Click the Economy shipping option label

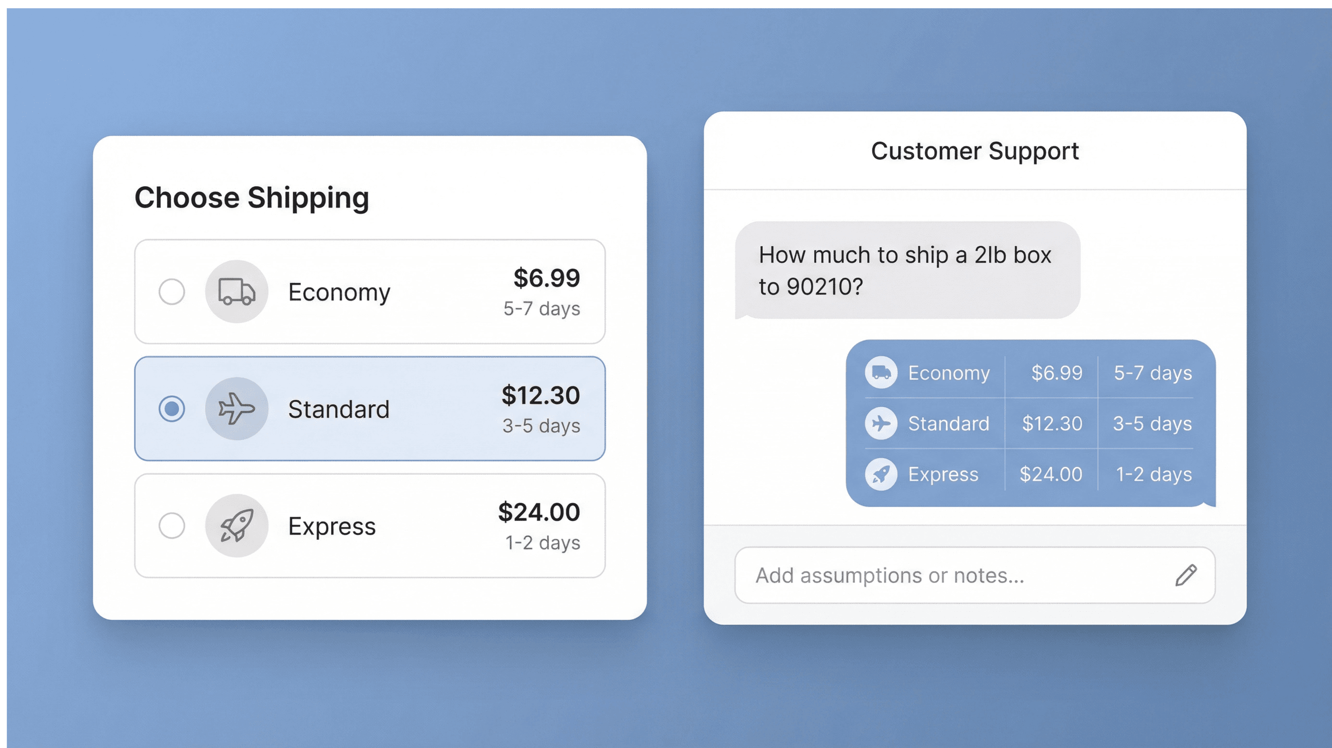coord(339,292)
